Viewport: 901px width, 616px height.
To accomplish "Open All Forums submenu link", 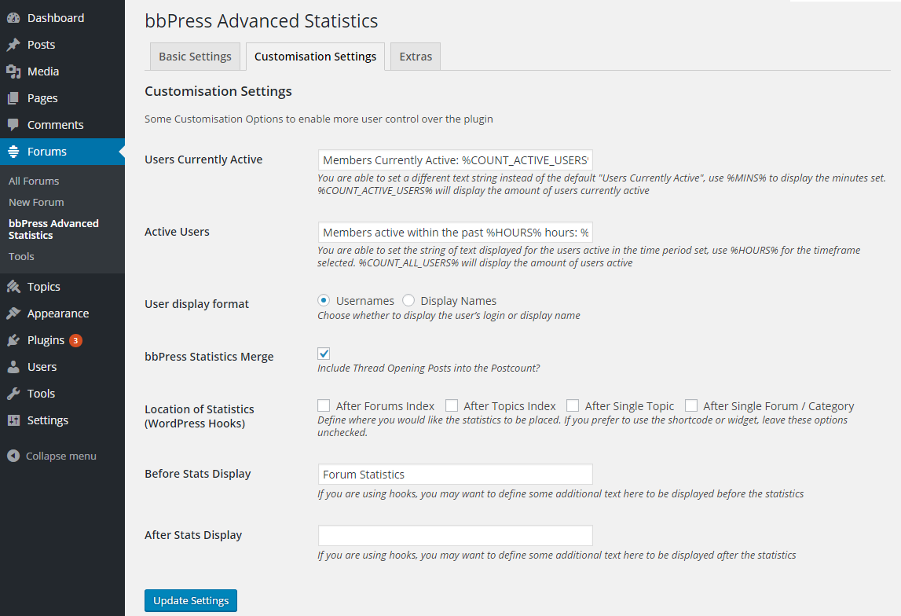I will 34,181.
